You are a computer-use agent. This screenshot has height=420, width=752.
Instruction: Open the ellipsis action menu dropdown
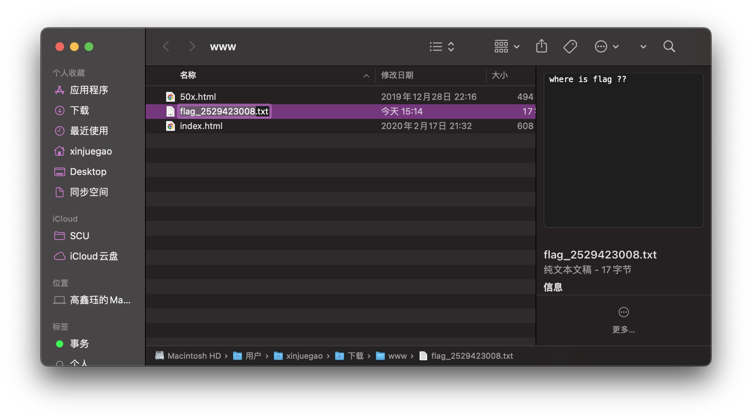click(x=606, y=46)
